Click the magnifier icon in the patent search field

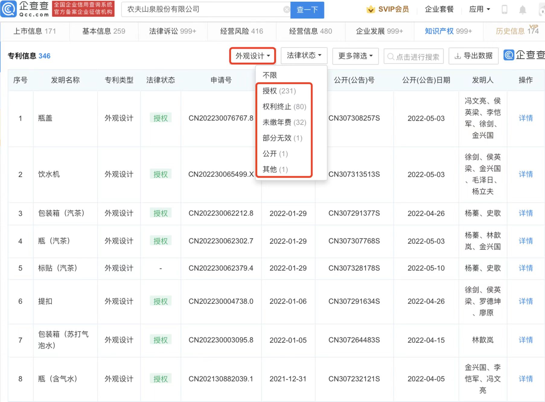390,56
